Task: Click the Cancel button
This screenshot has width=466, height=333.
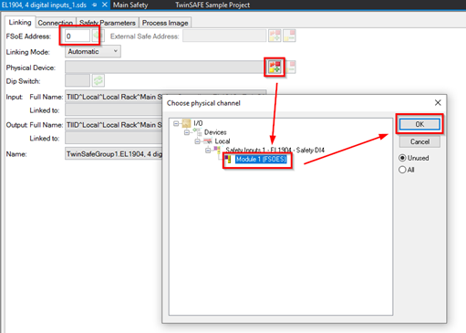Action: [419, 141]
